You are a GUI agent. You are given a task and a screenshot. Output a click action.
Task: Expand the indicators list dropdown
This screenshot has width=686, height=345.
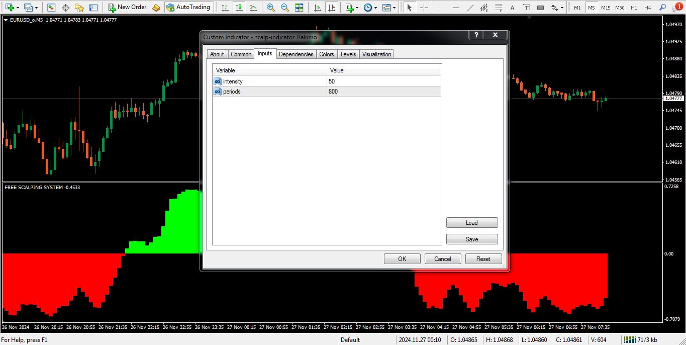coord(352,8)
